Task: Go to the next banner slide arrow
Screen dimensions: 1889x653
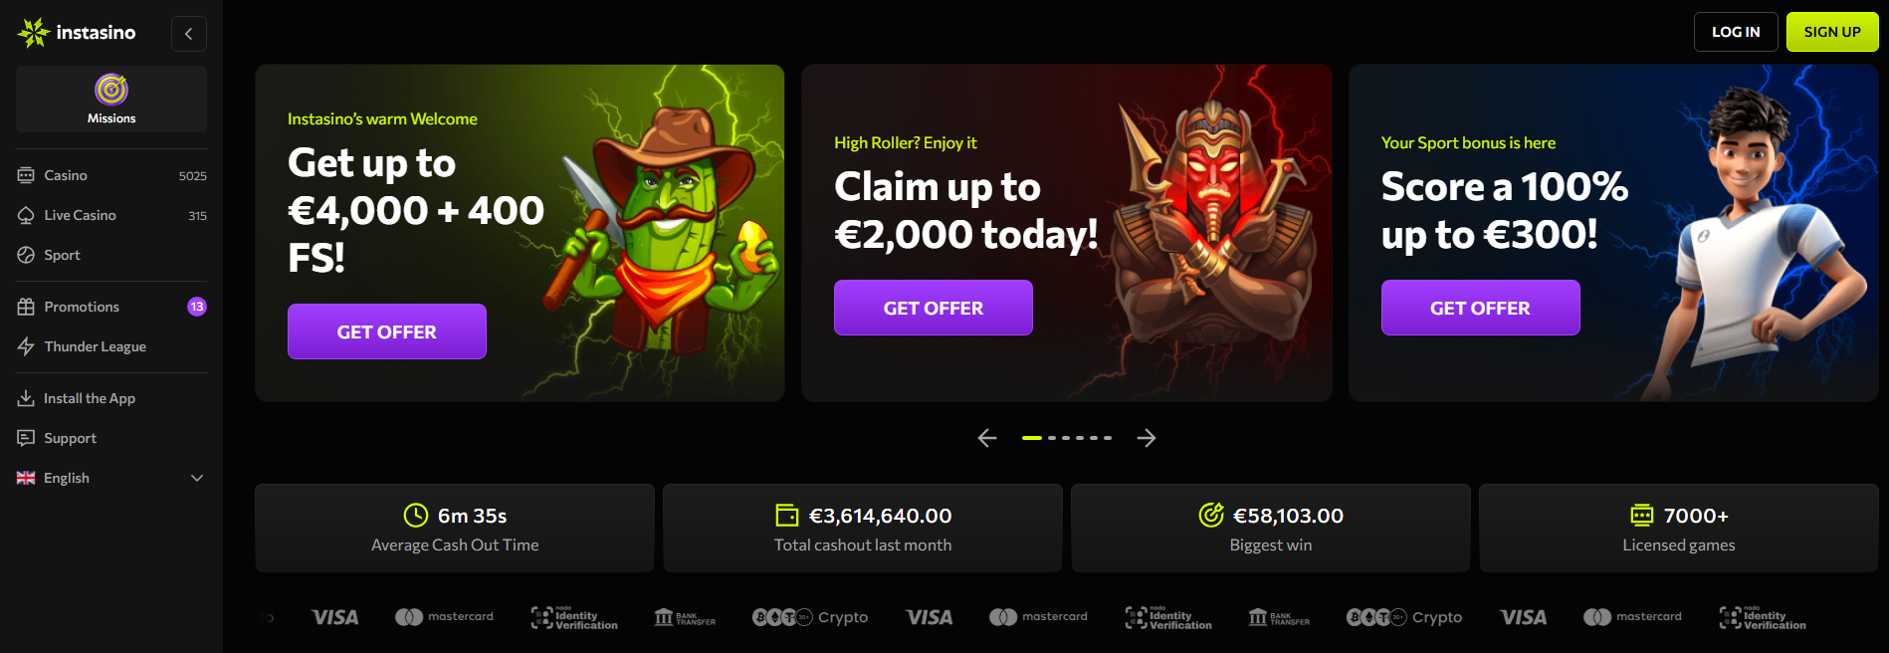Action: click(x=1147, y=438)
